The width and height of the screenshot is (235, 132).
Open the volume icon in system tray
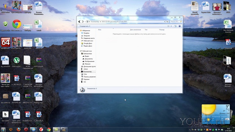(195, 129)
